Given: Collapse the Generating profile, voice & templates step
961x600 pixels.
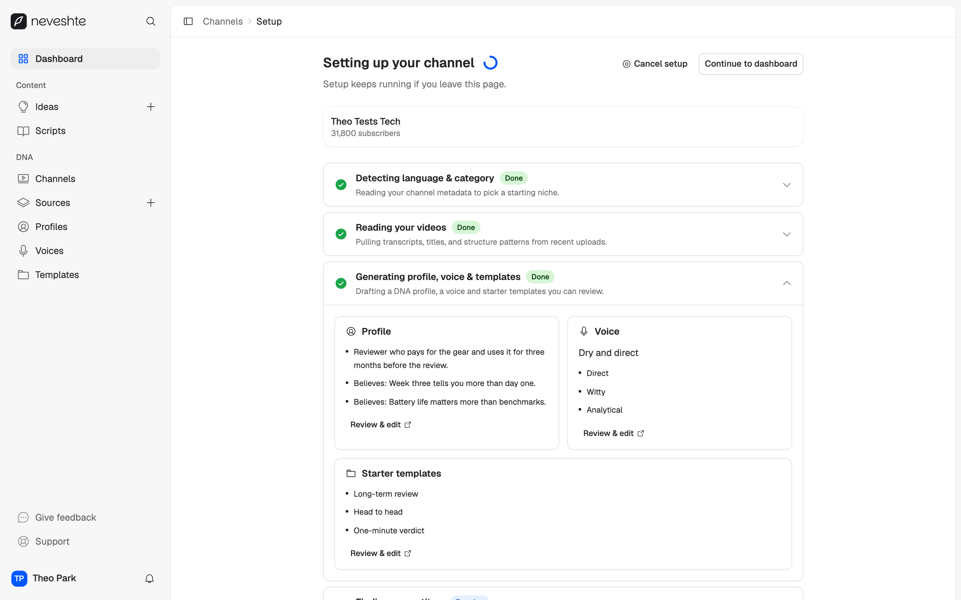Looking at the screenshot, I should pyautogui.click(x=787, y=283).
